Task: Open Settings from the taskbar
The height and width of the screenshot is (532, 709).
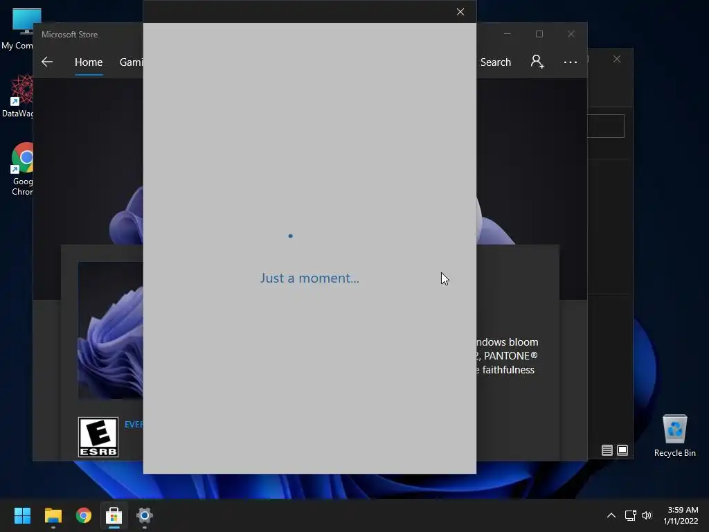Action: click(145, 515)
